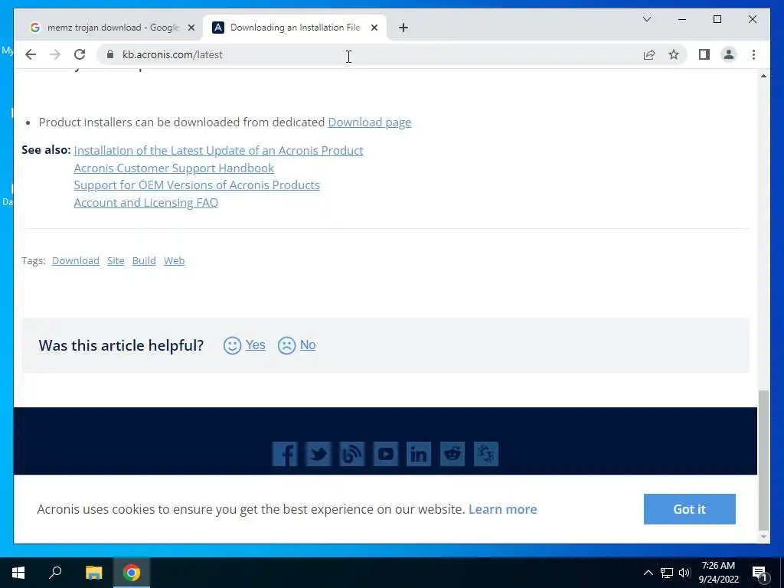Open Account and Licensing FAQ link

[146, 202]
